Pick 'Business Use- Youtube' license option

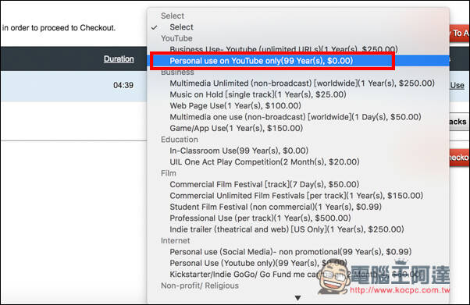[x=283, y=49]
